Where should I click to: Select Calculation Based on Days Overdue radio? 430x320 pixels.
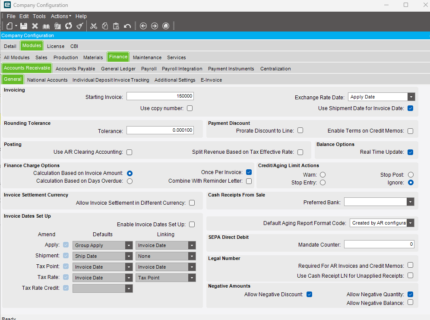130,181
